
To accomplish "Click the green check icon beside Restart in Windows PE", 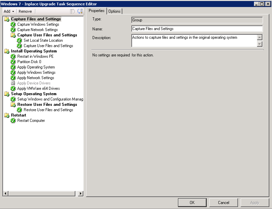I will 13,56.
